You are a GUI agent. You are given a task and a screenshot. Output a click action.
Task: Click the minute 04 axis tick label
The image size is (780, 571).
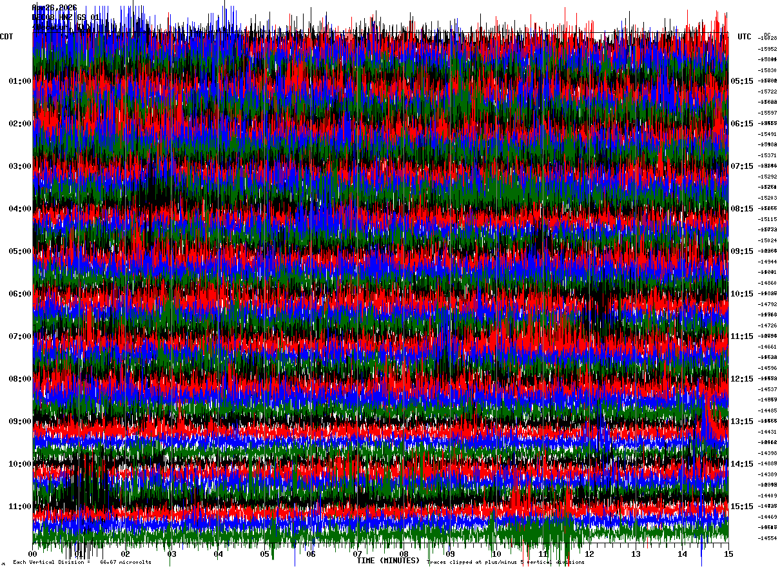(219, 554)
